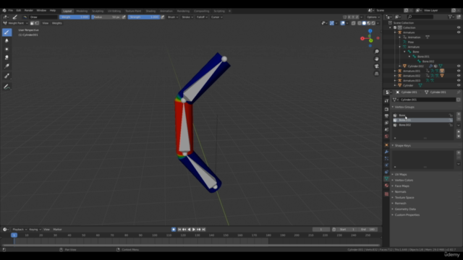Open the Particles properties tab

tap(386, 159)
